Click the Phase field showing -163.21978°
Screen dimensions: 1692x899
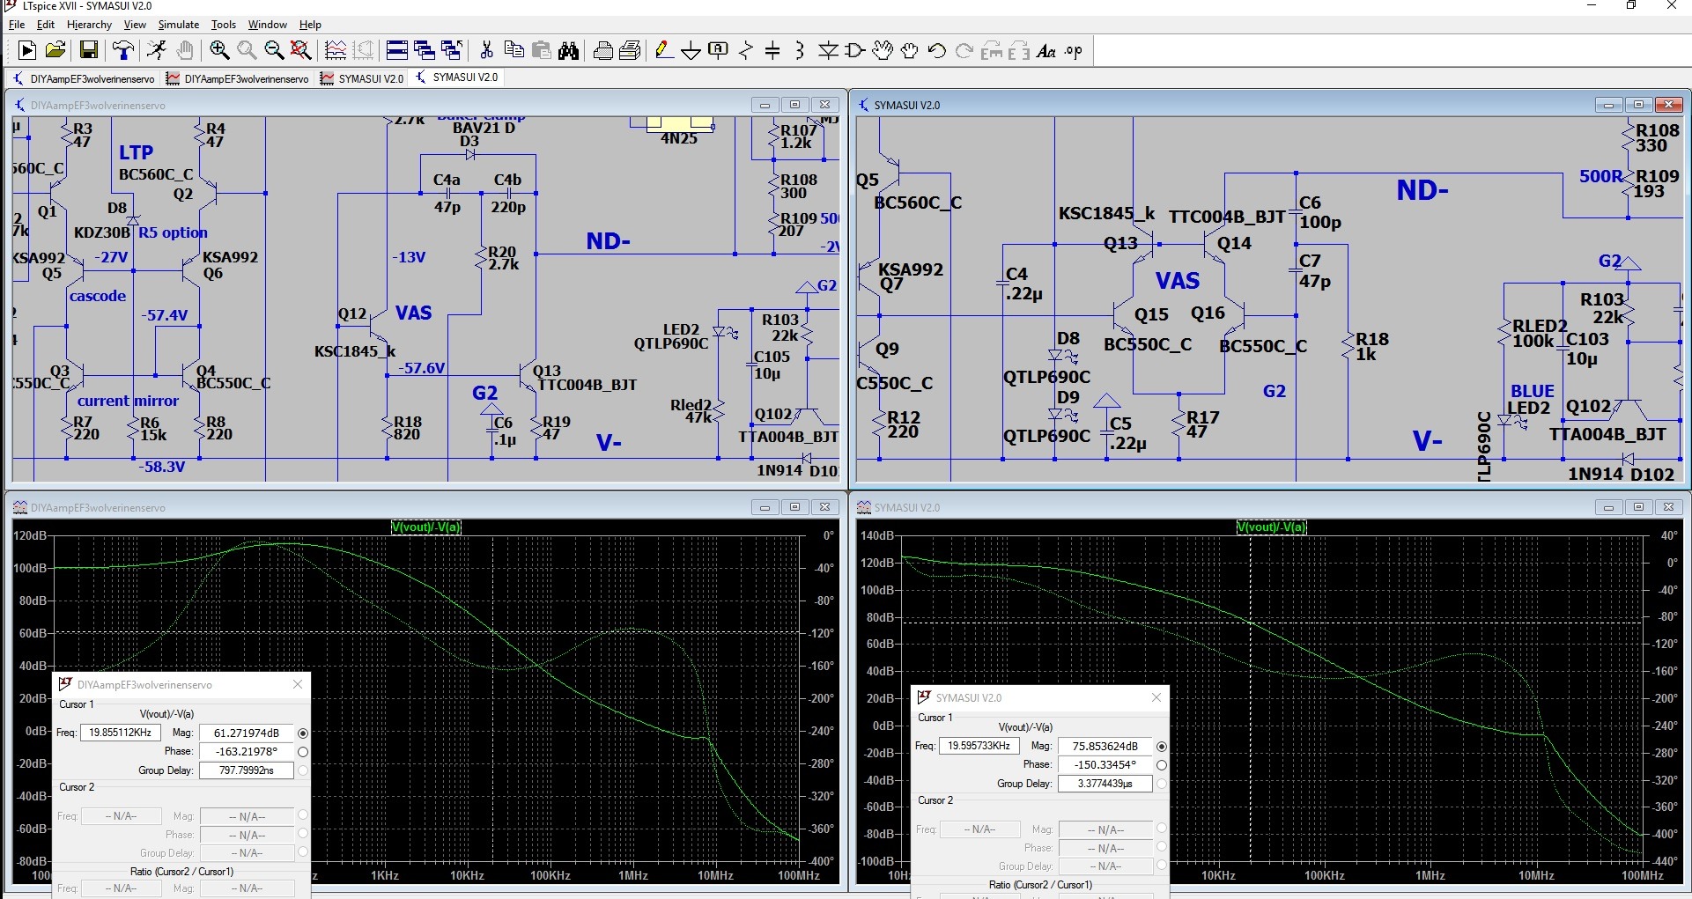tap(246, 752)
